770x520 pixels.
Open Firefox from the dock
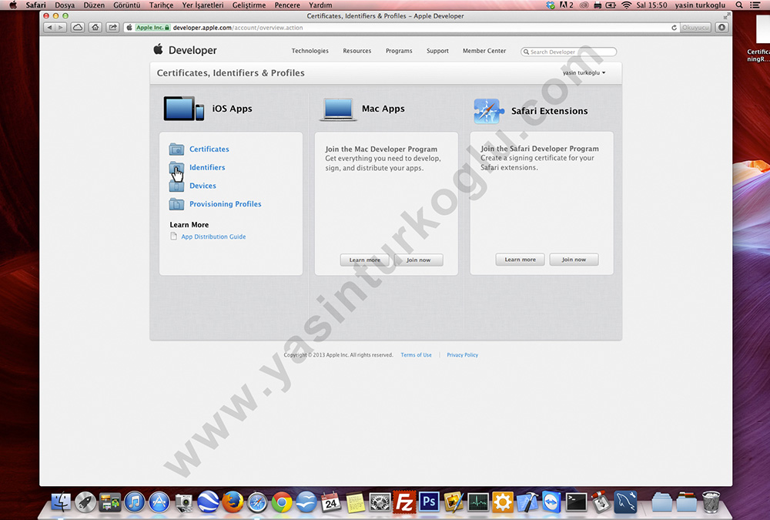pos(233,502)
